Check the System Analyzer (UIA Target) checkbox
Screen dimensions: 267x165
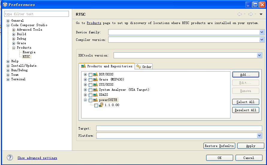point(90,90)
